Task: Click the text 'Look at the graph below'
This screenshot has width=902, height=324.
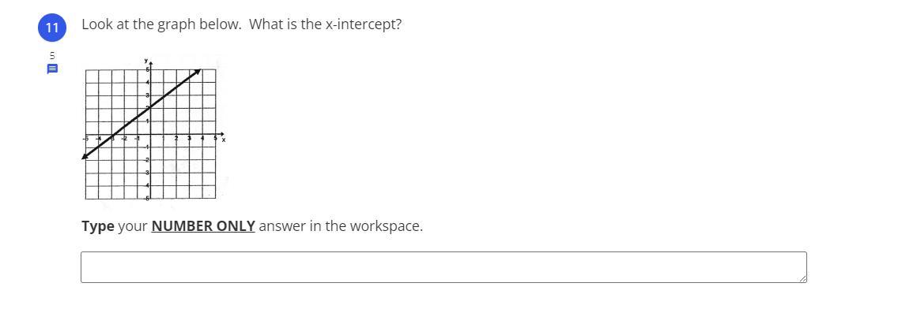Action: (161, 24)
